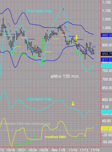
Task: Click the green up arrow on modified DMX panel
Action: 35,136
